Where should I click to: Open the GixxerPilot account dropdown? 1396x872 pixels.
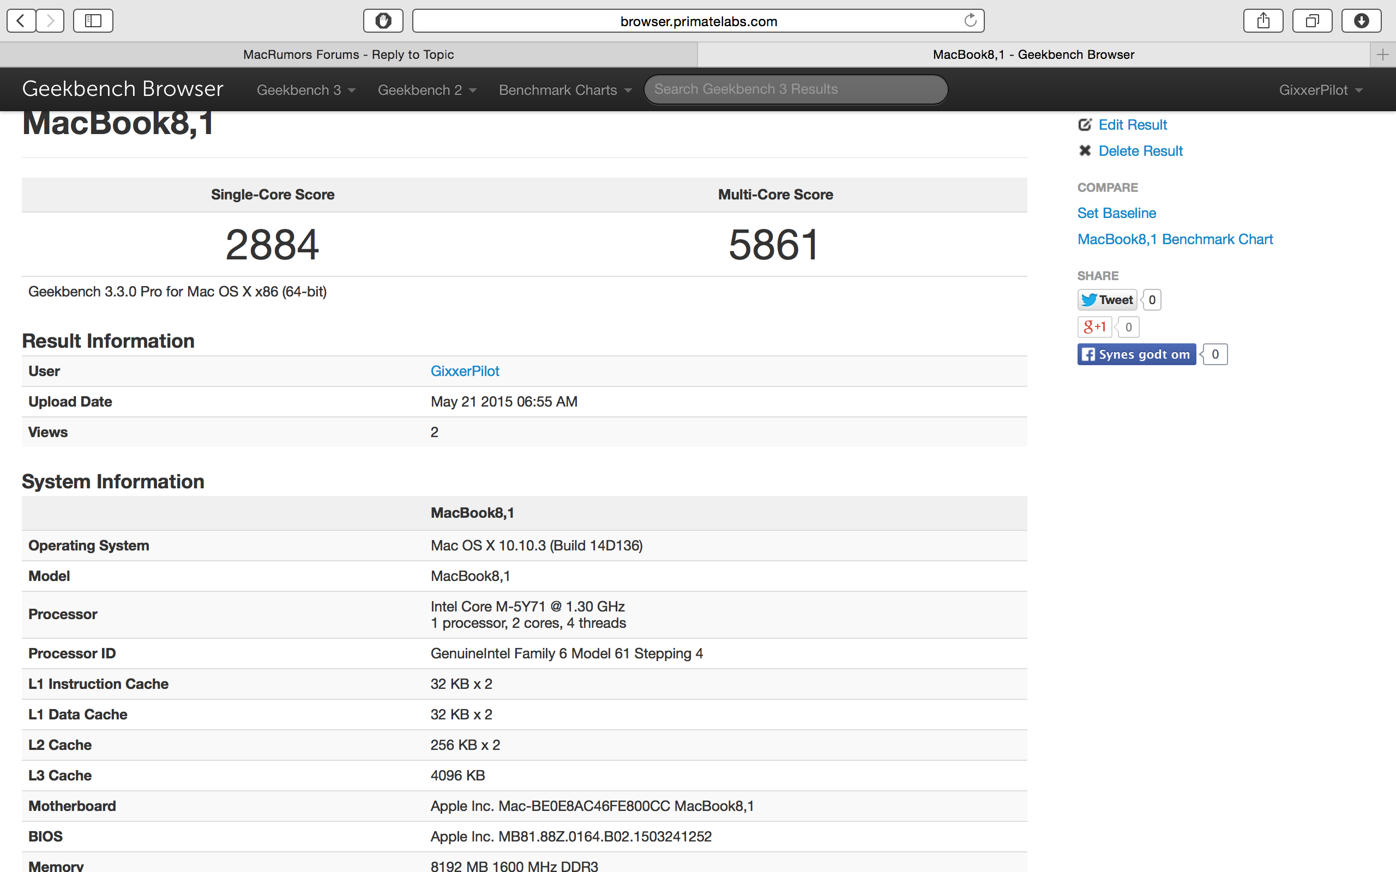[1320, 90]
